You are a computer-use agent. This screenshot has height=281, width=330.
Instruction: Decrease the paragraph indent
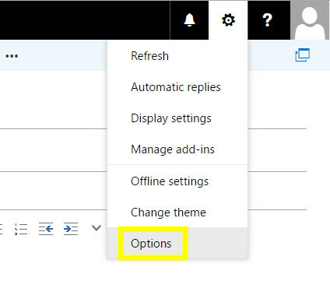[x=46, y=229]
